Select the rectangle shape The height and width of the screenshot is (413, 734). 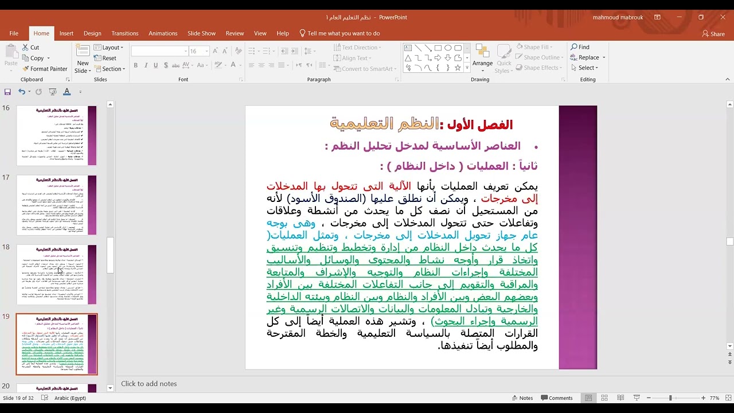pos(438,48)
